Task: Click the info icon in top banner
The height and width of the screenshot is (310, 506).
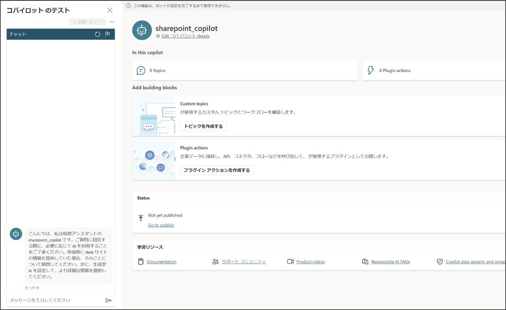Action: point(128,6)
